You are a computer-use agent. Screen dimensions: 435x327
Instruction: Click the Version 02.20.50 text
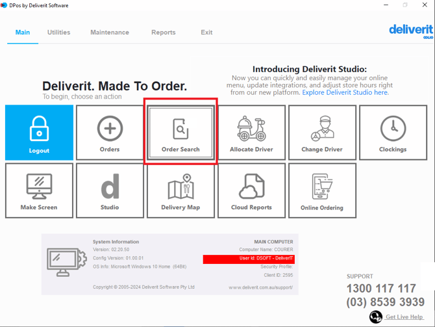[x=111, y=250]
